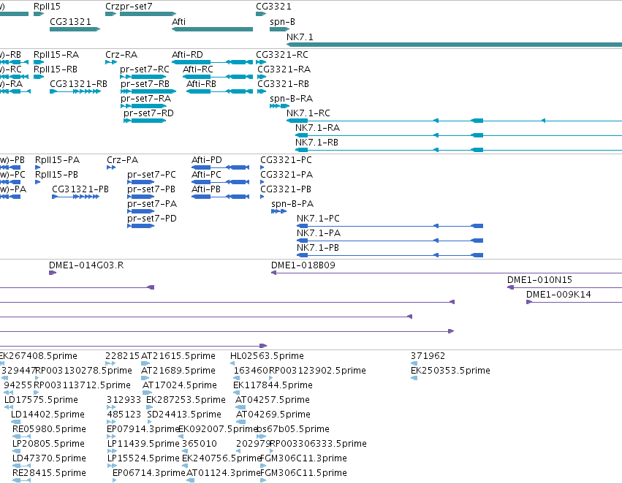Select the NK7.1-PA protein label

pyautogui.click(x=319, y=233)
